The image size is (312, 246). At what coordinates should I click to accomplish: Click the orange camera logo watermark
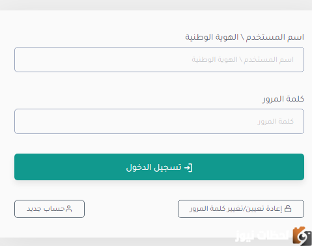(302, 236)
